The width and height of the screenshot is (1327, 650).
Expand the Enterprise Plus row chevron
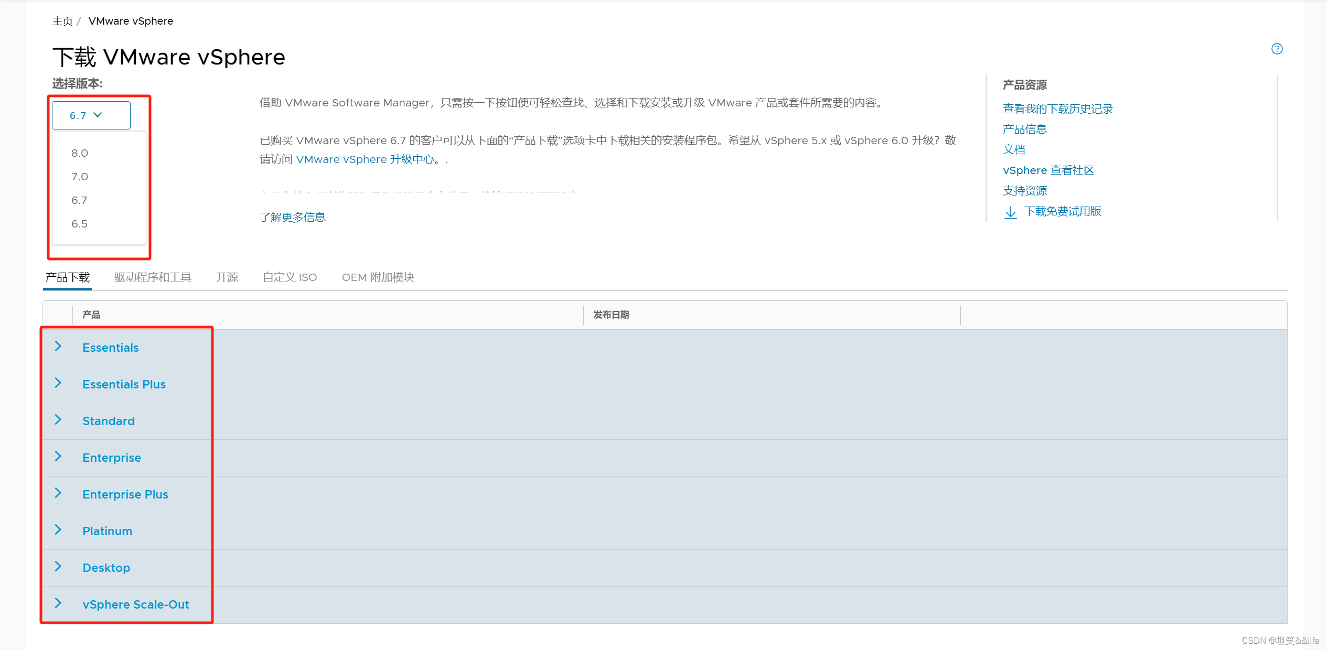click(58, 493)
